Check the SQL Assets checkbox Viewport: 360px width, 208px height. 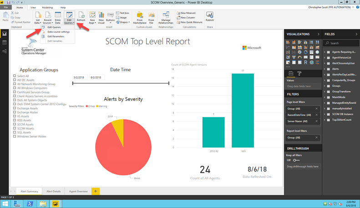click(x=15, y=132)
